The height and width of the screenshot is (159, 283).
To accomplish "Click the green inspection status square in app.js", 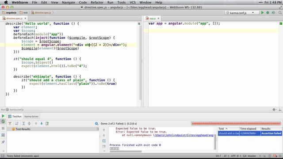I will pos(281,23).
